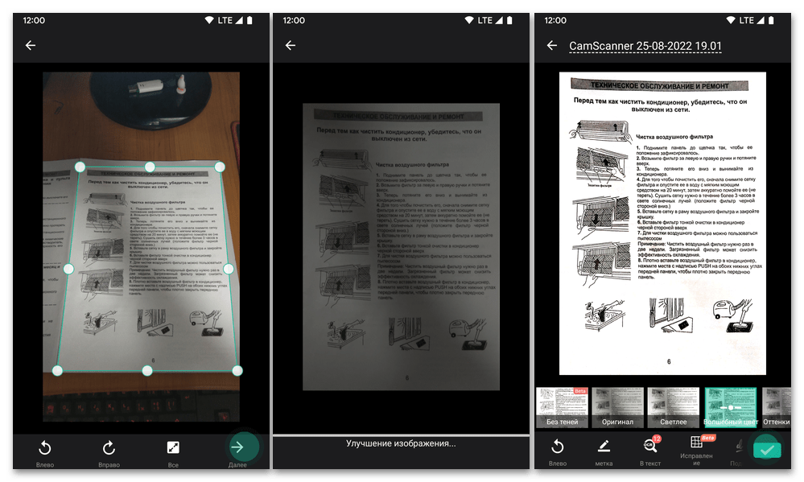Image resolution: width=804 pixels, height=482 pixels.
Task: Click Влево rotate icon beside метка
Action: coord(557,447)
